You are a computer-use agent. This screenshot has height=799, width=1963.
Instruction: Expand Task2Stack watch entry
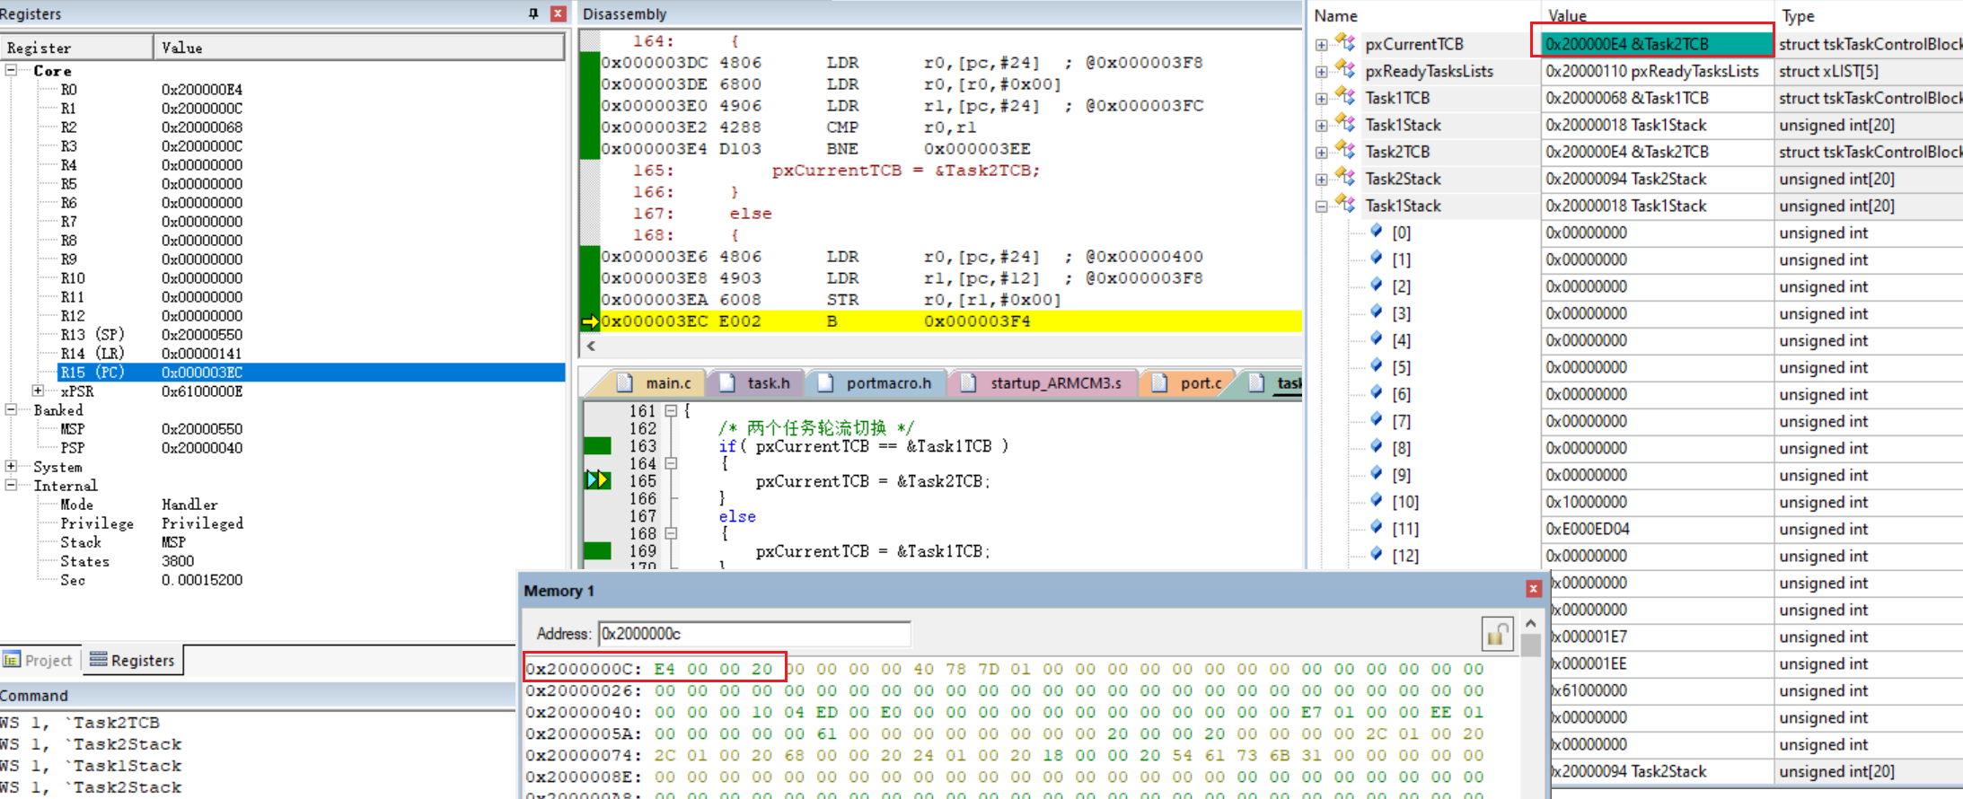pyautogui.click(x=1321, y=180)
